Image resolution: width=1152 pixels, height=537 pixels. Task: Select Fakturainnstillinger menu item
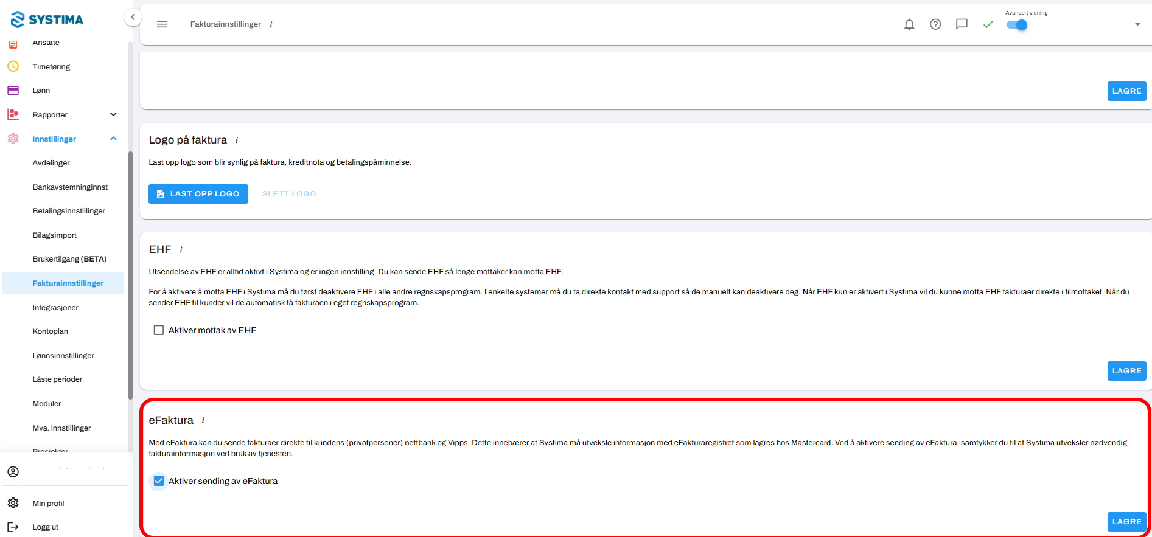63,283
